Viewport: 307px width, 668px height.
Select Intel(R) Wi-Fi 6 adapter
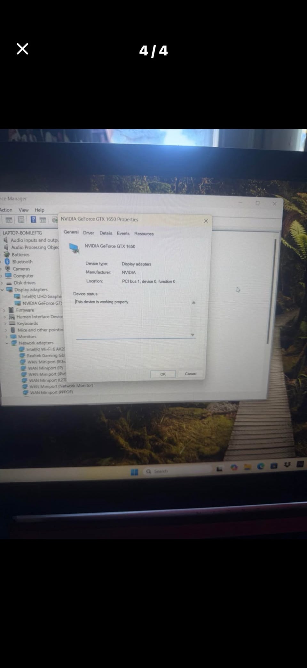click(x=45, y=349)
